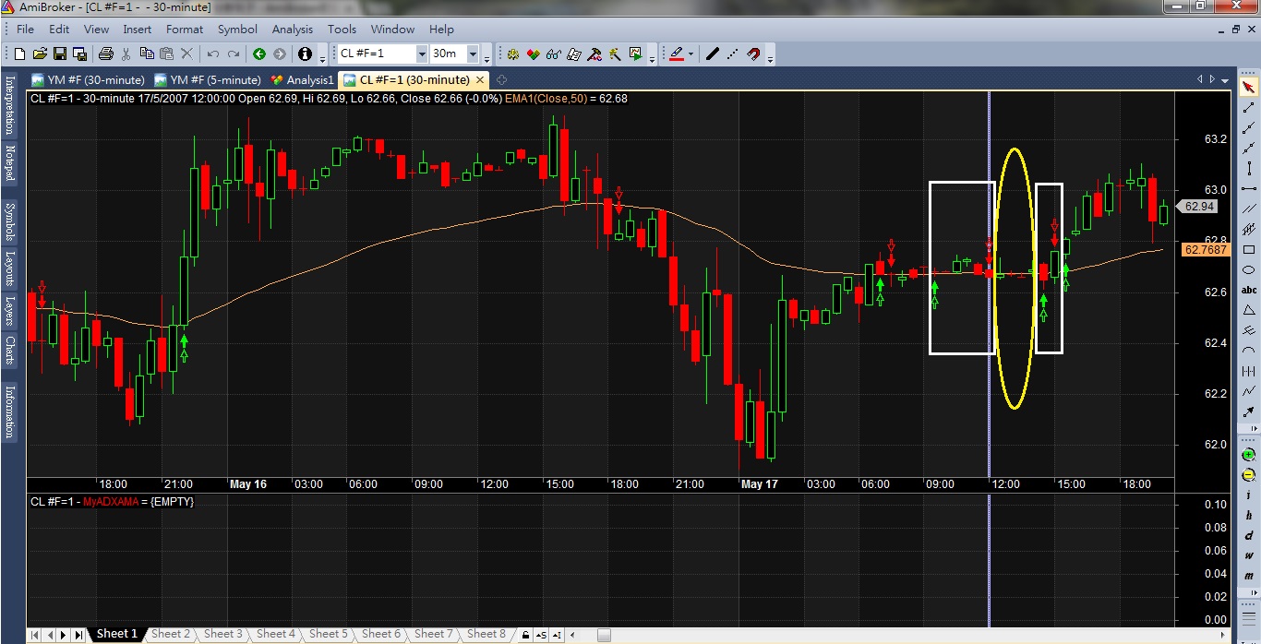1261x644 pixels.
Task: Click the Print icon
Action: [105, 54]
